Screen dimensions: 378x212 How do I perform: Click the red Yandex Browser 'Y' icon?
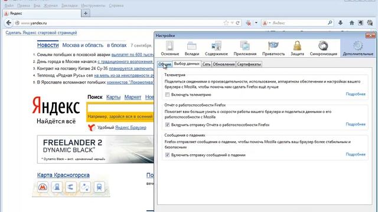pos(92,127)
